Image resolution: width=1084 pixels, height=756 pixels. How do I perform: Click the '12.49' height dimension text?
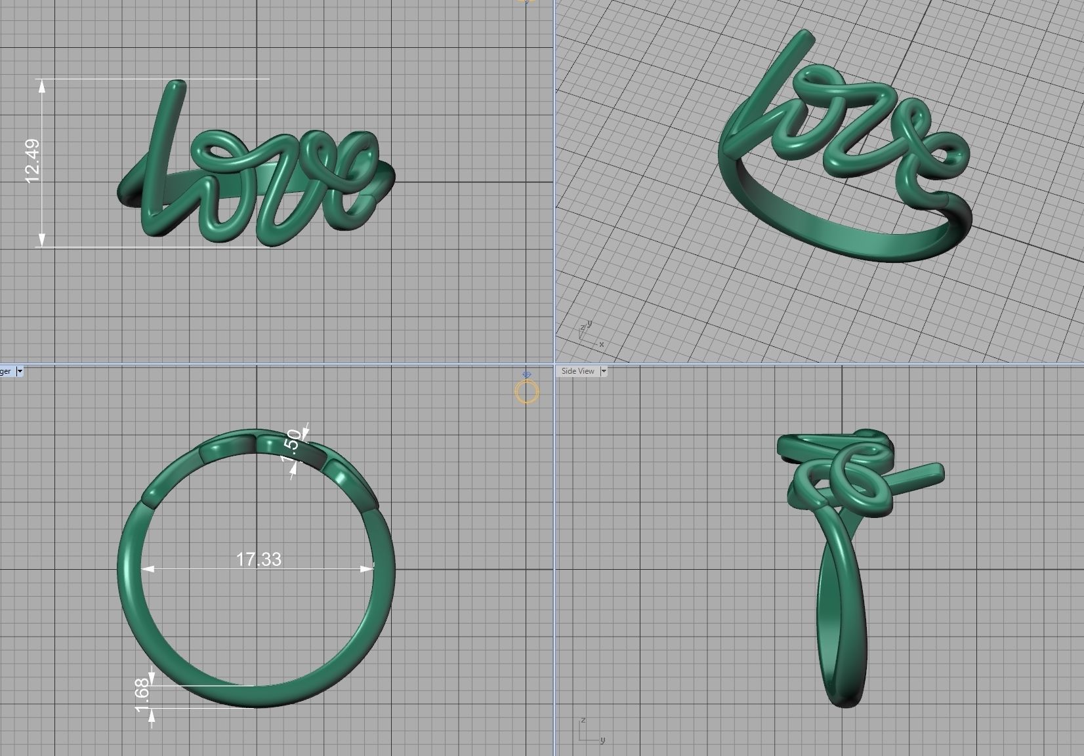pyautogui.click(x=32, y=161)
